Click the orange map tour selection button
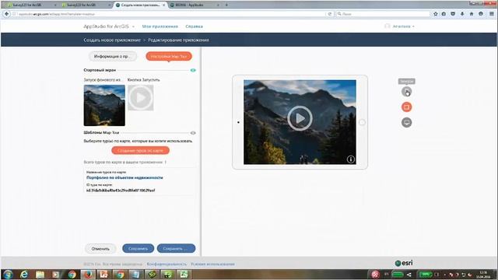The image size is (498, 280). [x=140, y=150]
